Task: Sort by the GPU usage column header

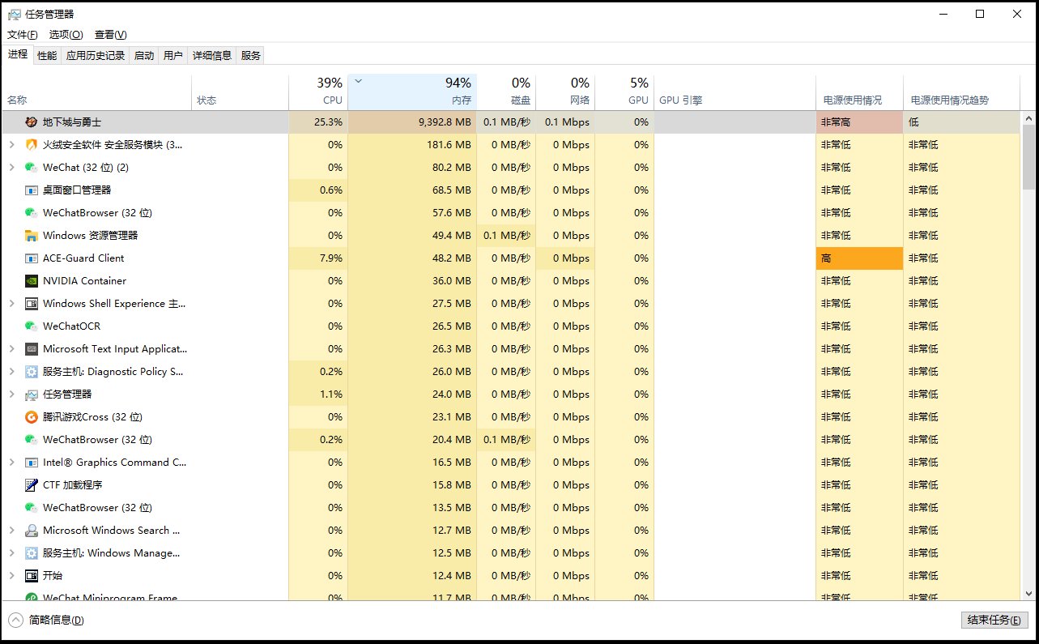Action: point(624,92)
